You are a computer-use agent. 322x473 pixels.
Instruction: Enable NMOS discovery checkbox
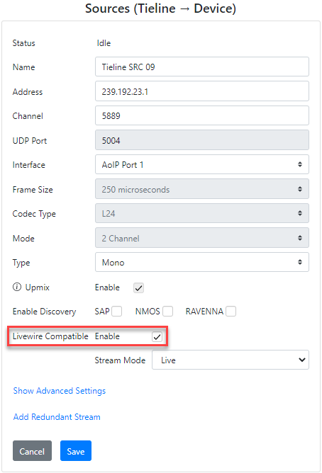pos(167,311)
